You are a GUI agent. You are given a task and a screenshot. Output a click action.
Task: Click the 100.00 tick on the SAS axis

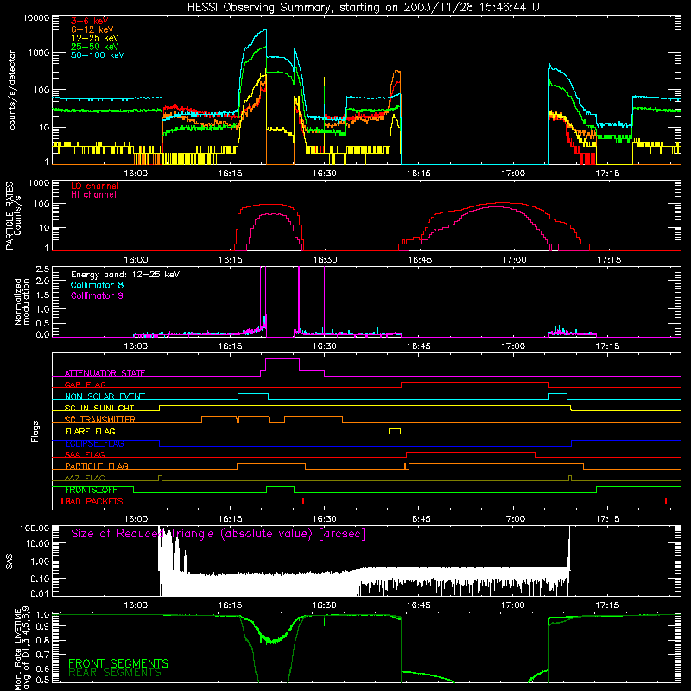(35, 529)
